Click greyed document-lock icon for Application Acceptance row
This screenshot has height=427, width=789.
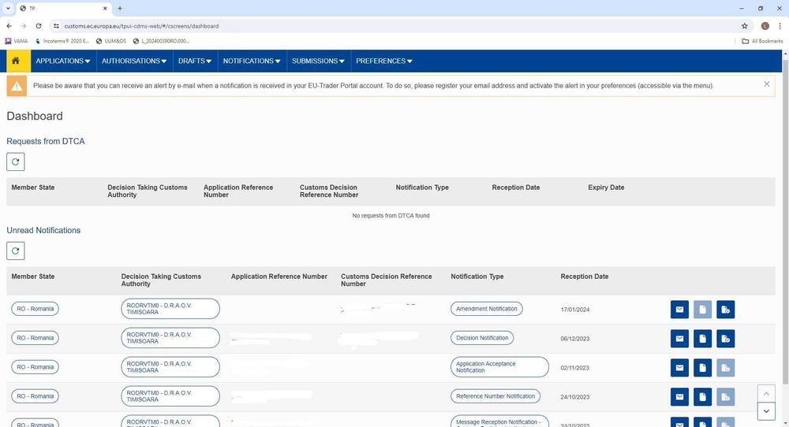[726, 368]
